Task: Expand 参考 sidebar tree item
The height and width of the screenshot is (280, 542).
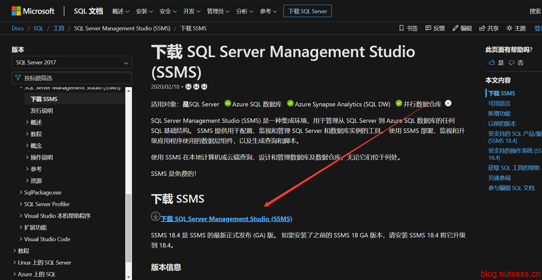Action: click(x=27, y=169)
